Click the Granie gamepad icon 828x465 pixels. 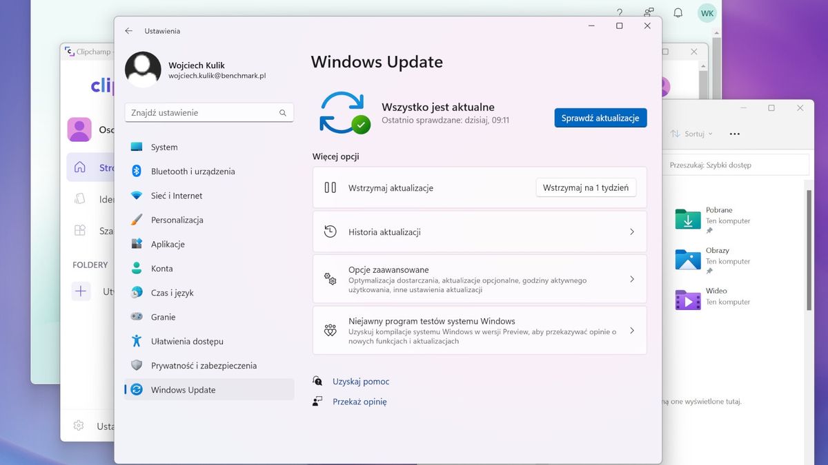pyautogui.click(x=137, y=317)
